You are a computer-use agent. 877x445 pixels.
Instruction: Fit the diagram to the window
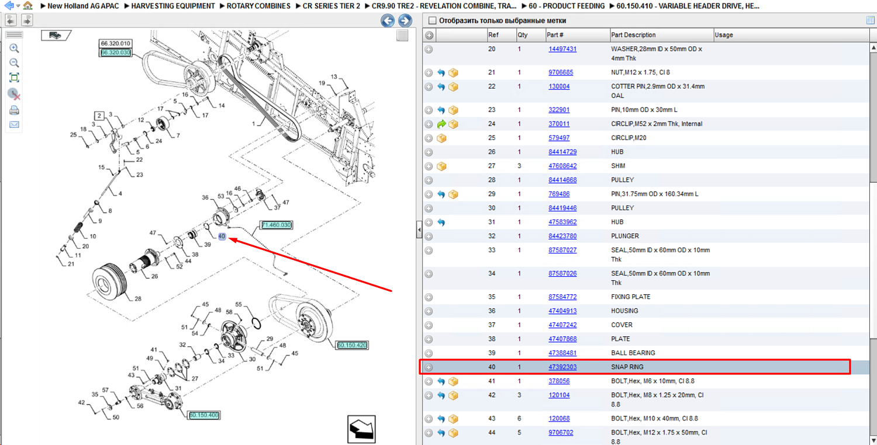[14, 78]
